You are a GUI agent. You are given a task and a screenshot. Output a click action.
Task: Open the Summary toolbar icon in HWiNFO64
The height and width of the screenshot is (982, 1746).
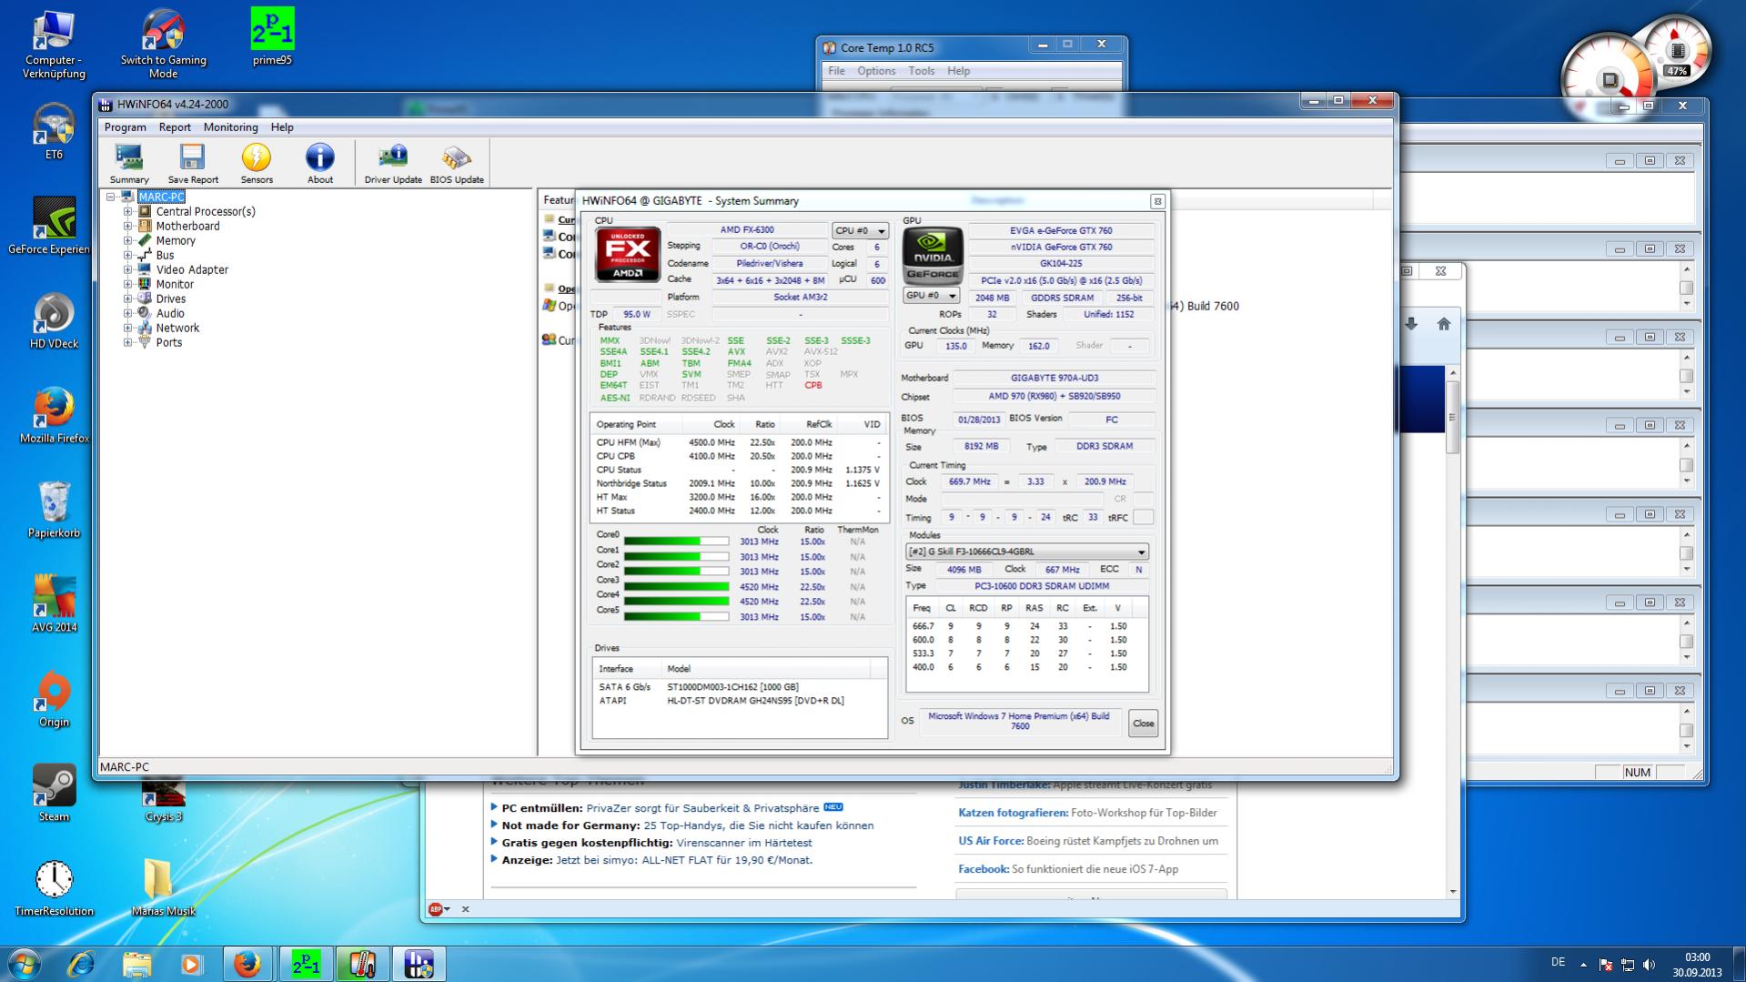point(129,164)
